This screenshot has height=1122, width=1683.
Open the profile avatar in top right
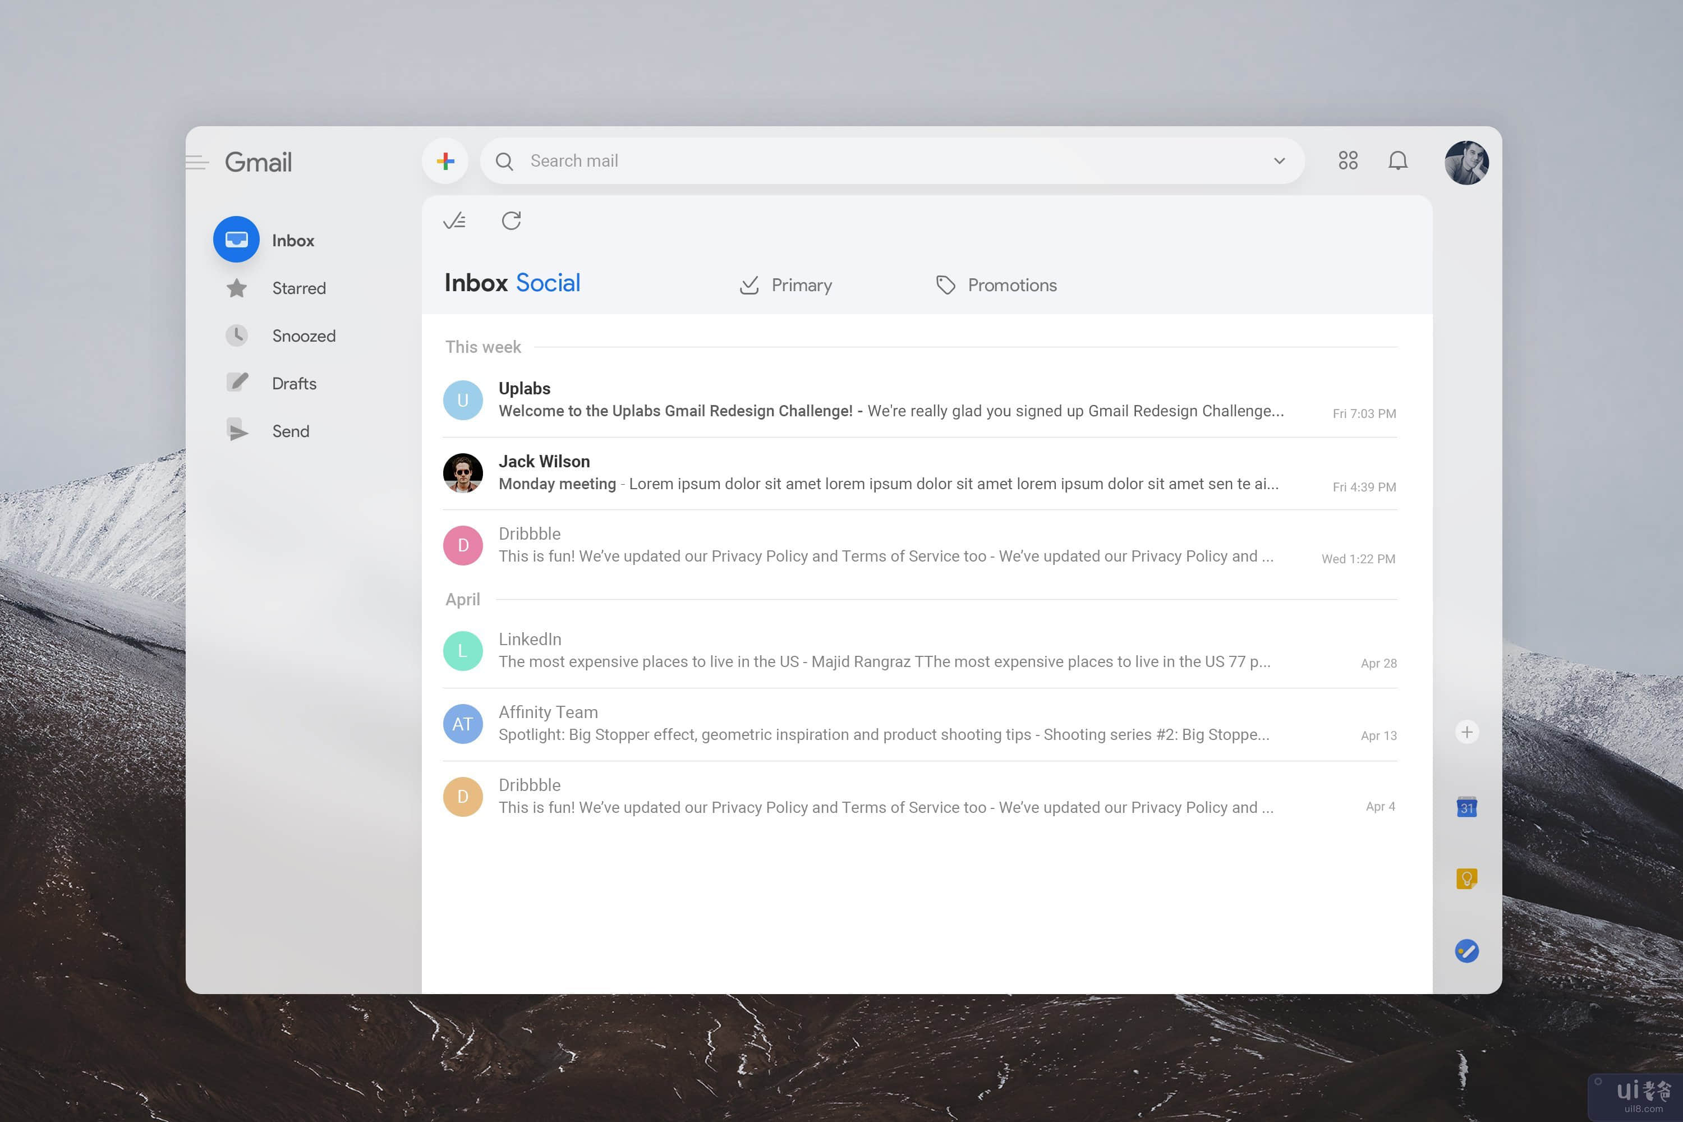[1466, 163]
